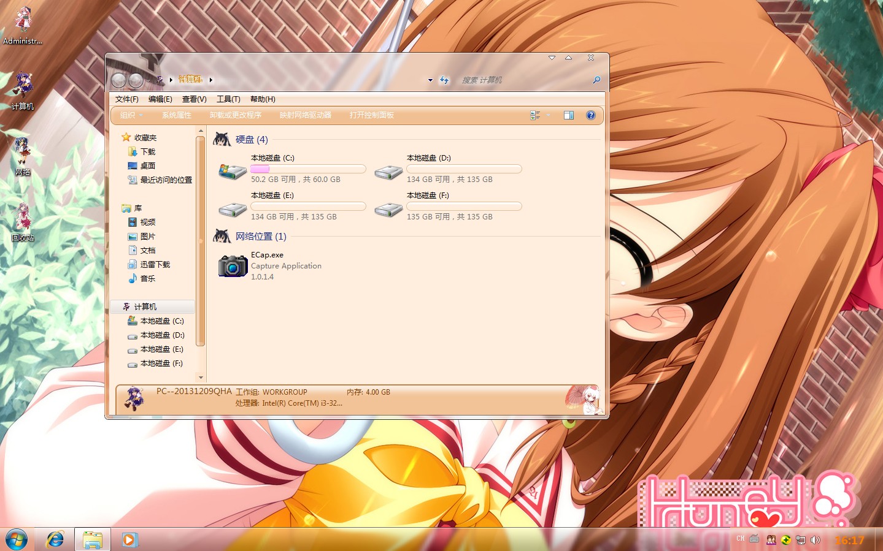Change the view mode icon in toolbar
Viewport: 883px width, 551px height.
tap(535, 115)
